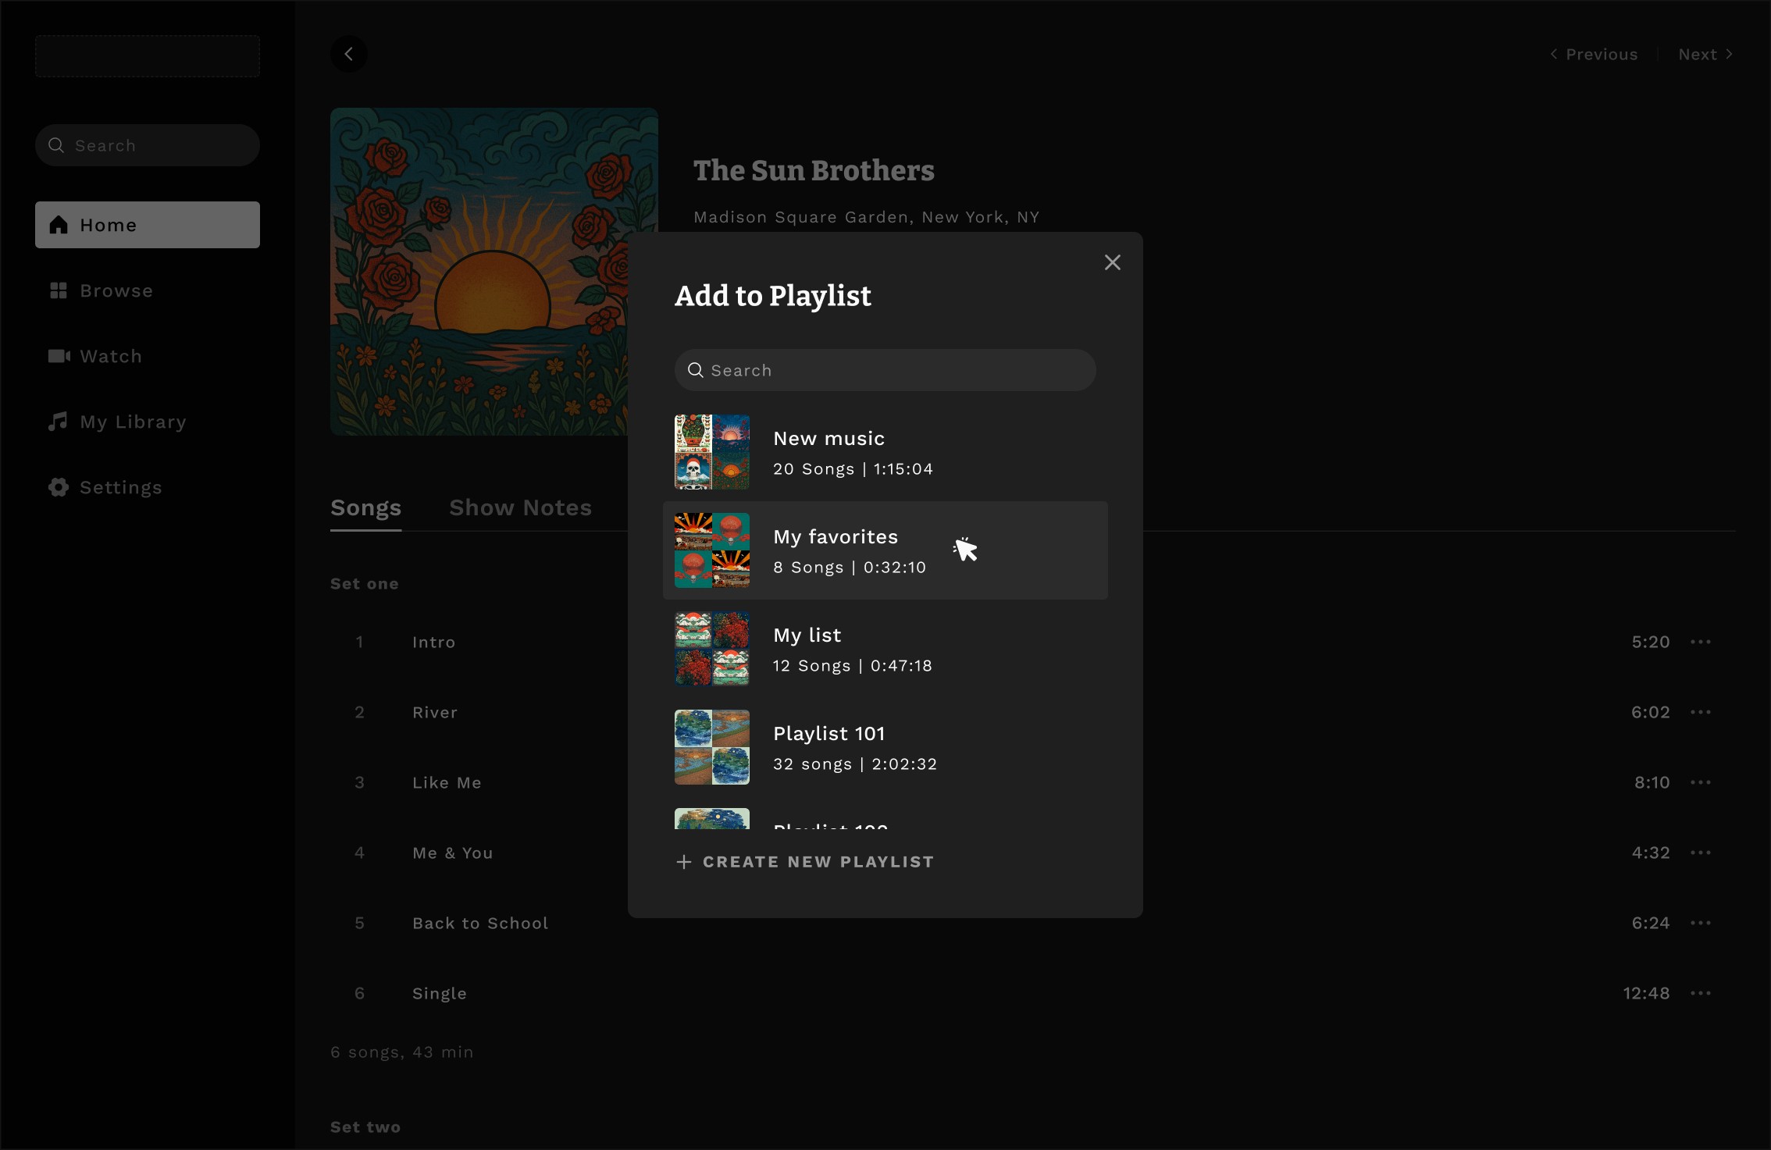
Task: Open Settings via the gear icon
Action: [59, 487]
